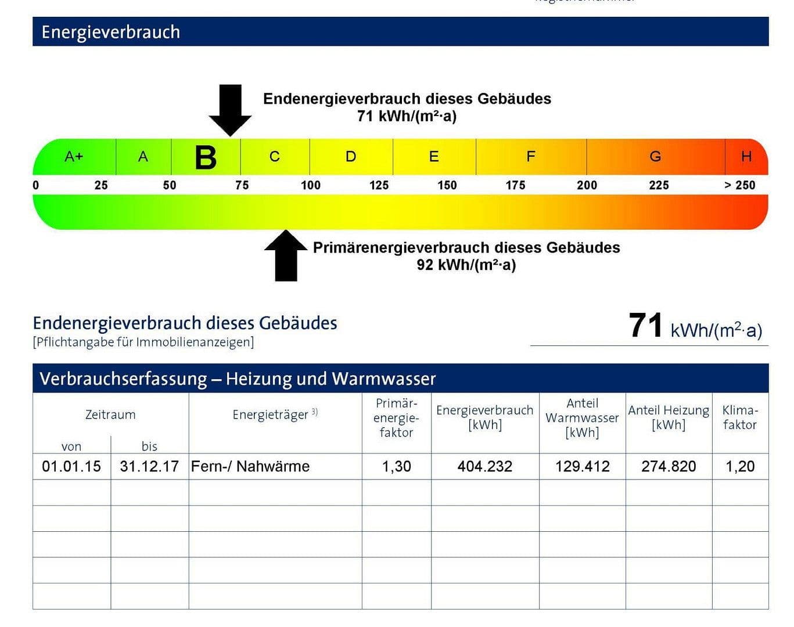This screenshot has width=794, height=627.
Task: Click the end date cell '31.12.17'
Action: coord(149,466)
